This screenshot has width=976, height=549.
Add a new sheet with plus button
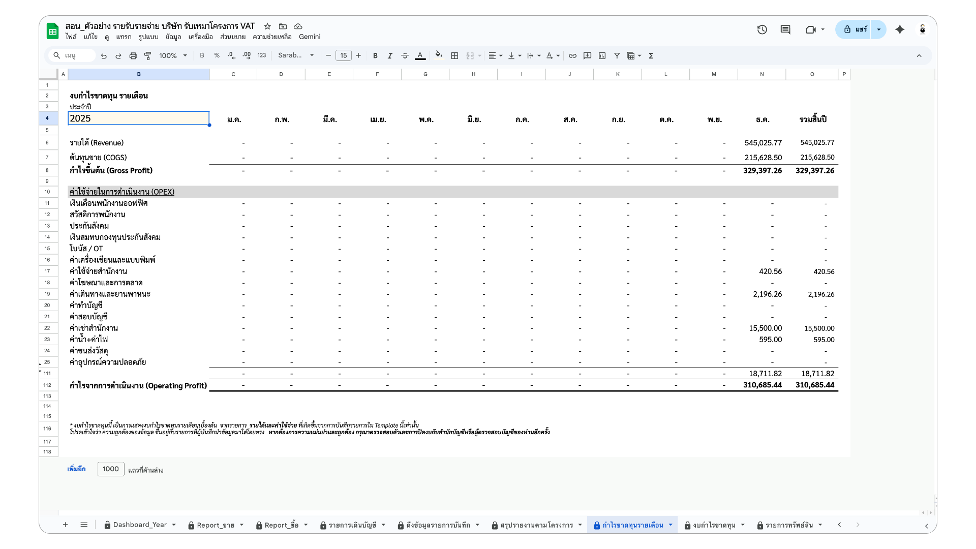click(66, 525)
